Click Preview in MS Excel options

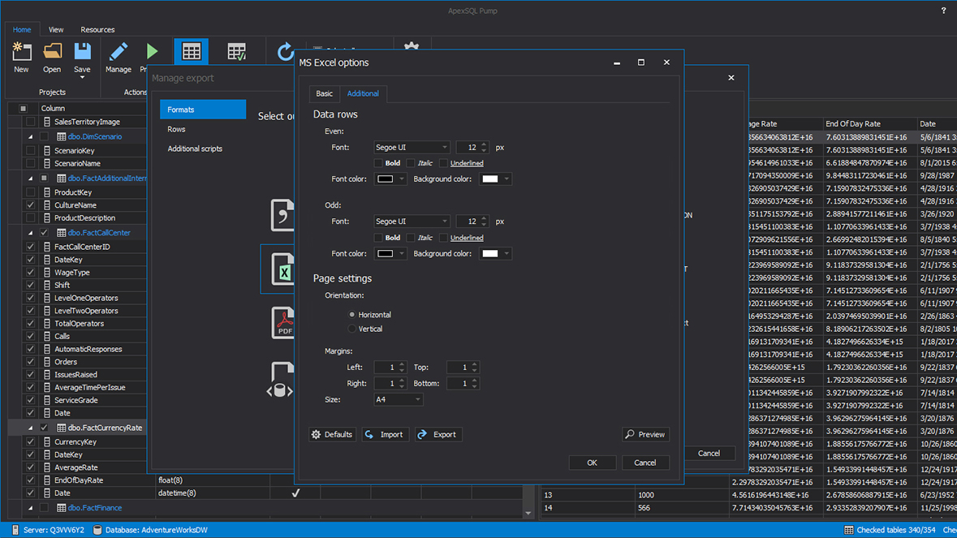[645, 434]
